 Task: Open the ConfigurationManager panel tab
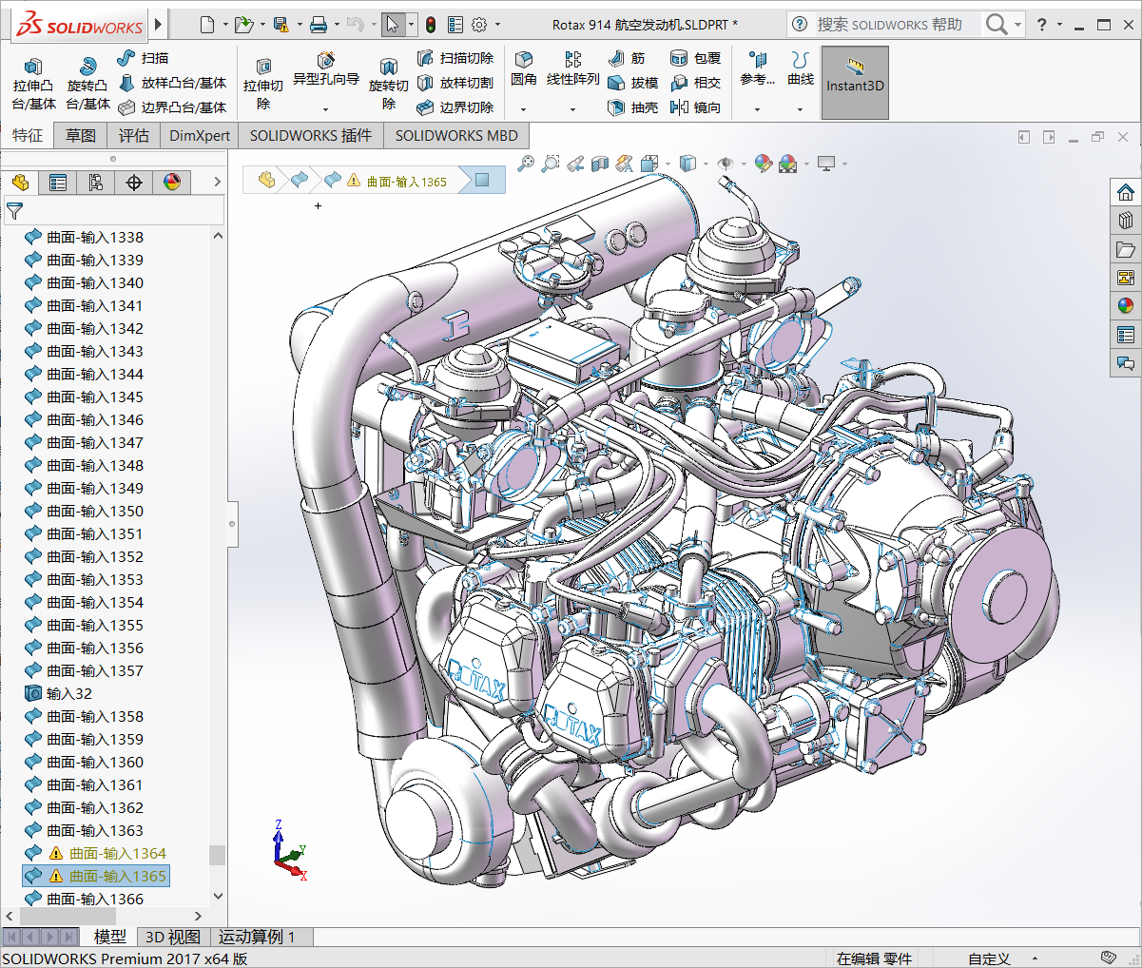click(x=96, y=183)
